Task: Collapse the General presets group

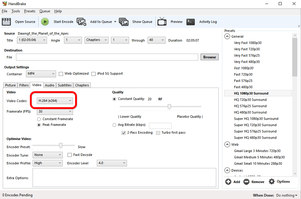Action: tap(227, 36)
